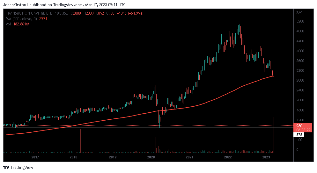Click the 2400 price axis label
This screenshot has height=173, width=317.
[300, 90]
